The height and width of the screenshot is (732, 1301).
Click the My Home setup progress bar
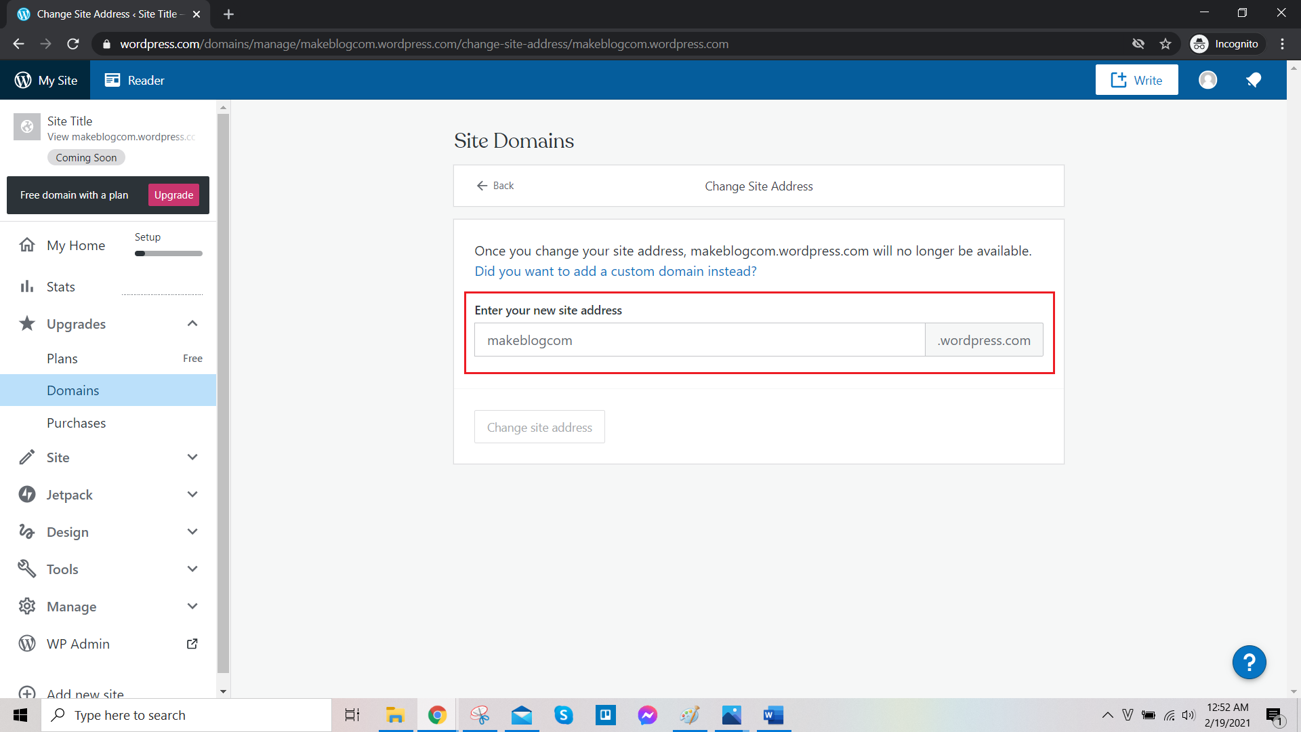click(168, 253)
